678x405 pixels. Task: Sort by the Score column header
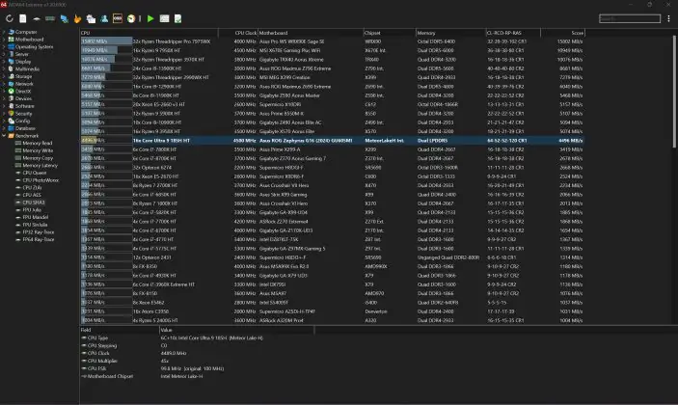click(562, 33)
